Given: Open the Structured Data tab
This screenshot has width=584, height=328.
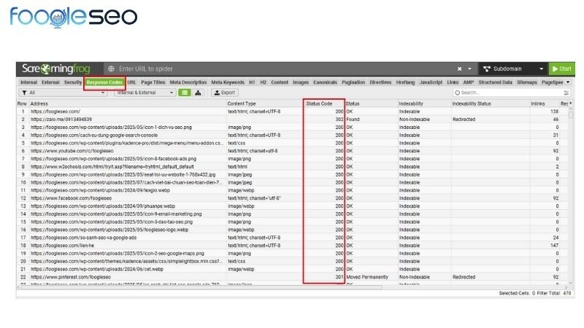Looking at the screenshot, I should (x=496, y=82).
